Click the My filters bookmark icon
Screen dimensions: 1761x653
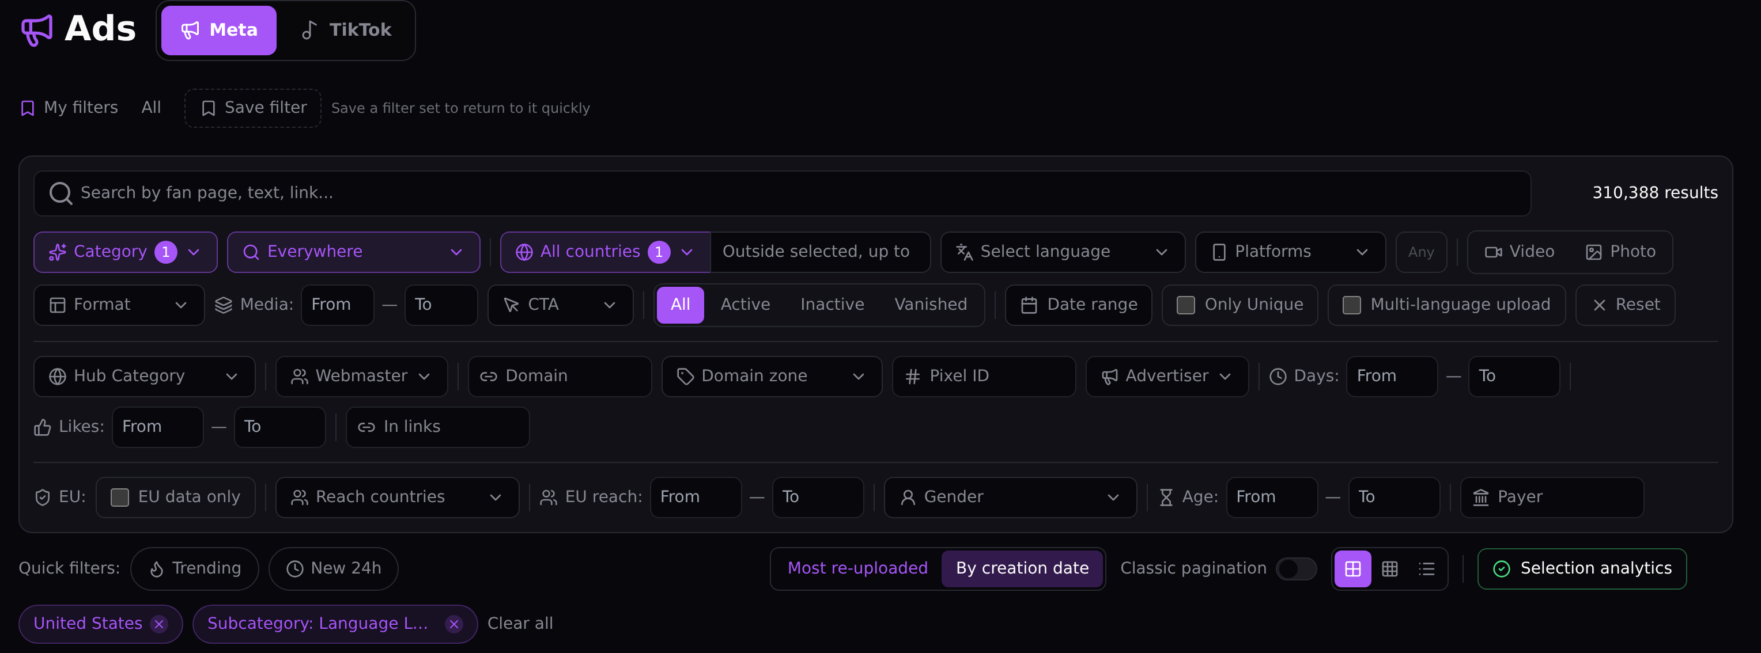click(x=27, y=108)
